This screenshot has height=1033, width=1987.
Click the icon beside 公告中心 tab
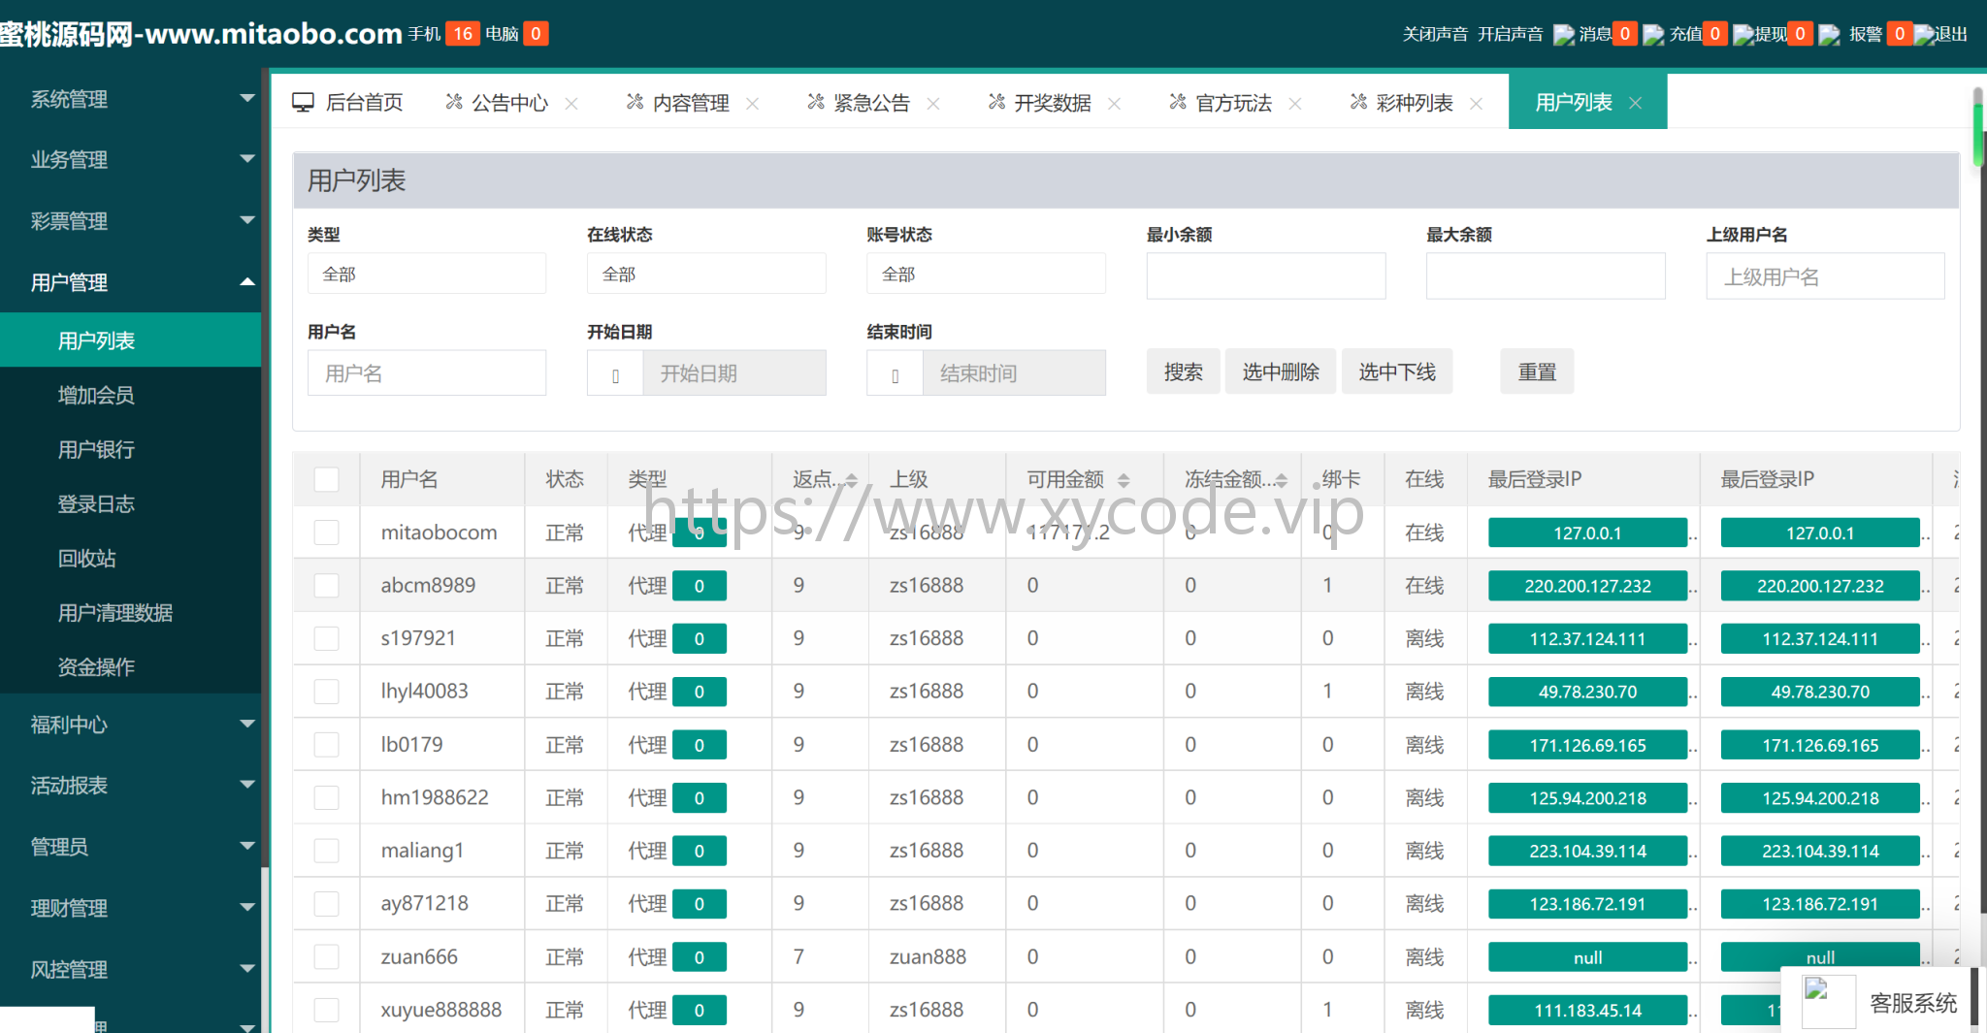coord(453,102)
